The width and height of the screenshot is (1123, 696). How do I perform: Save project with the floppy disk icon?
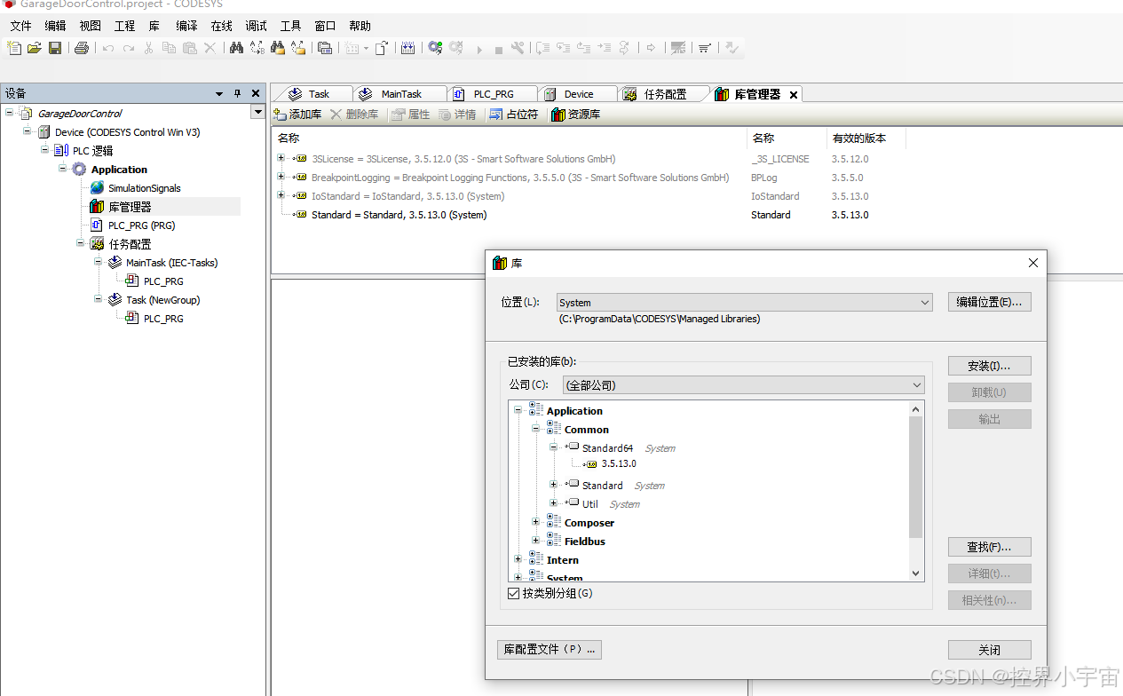click(x=55, y=48)
